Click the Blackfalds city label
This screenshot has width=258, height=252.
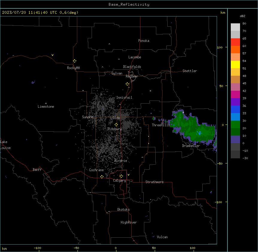pyautogui.click(x=132, y=67)
